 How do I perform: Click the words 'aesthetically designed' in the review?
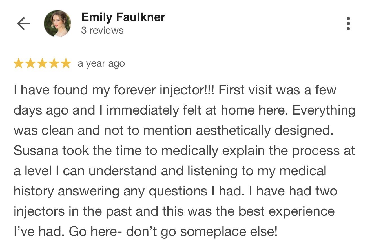pos(264,131)
